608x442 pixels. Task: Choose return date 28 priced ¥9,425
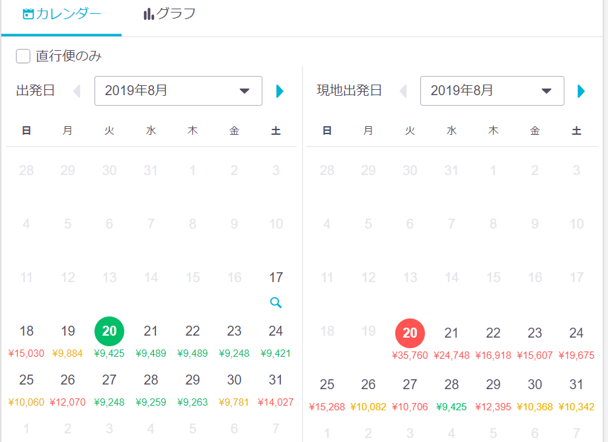click(451, 394)
